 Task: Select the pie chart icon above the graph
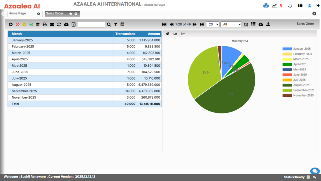(168, 34)
